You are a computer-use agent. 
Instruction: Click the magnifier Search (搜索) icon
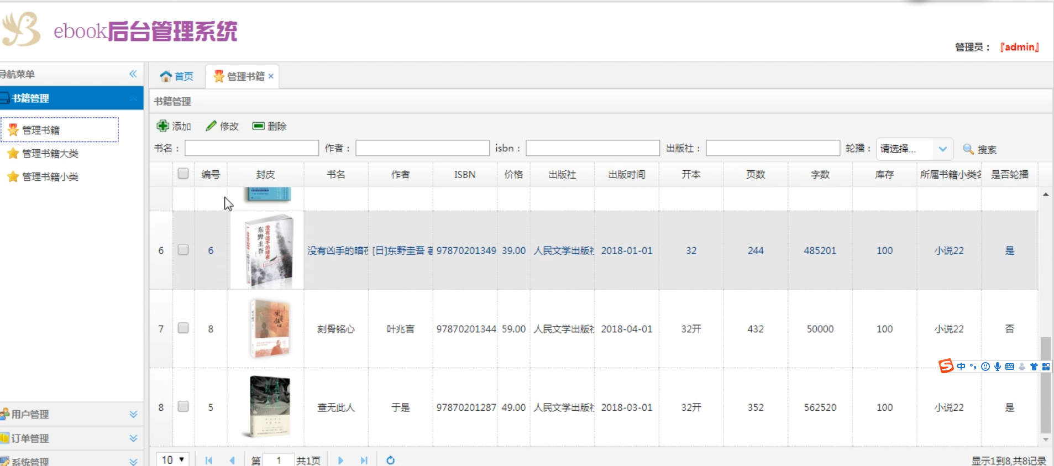coord(968,149)
